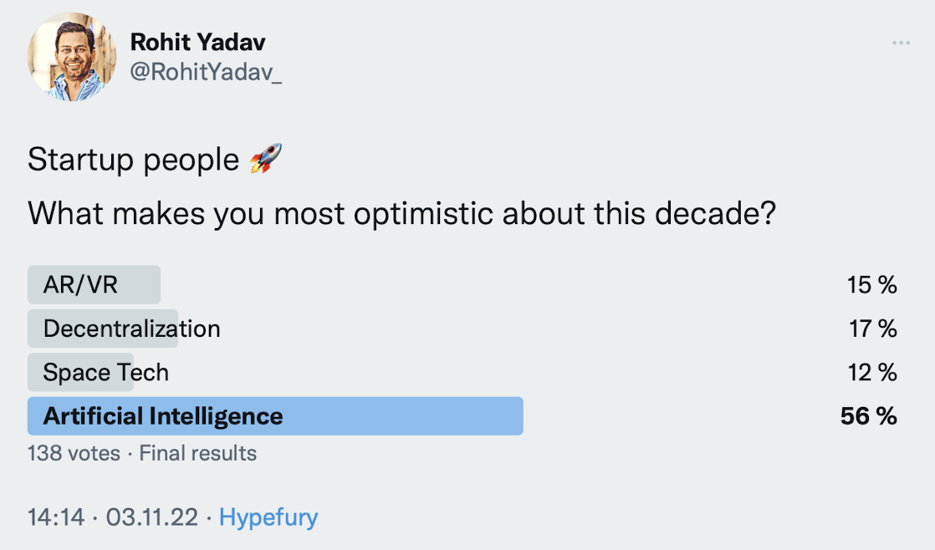This screenshot has width=935, height=550.
Task: Open the @RohitYadav_ handle link
Action: (x=206, y=73)
